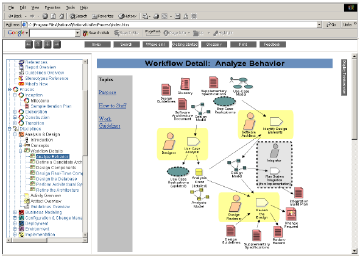Open the Edit menu

23,7
